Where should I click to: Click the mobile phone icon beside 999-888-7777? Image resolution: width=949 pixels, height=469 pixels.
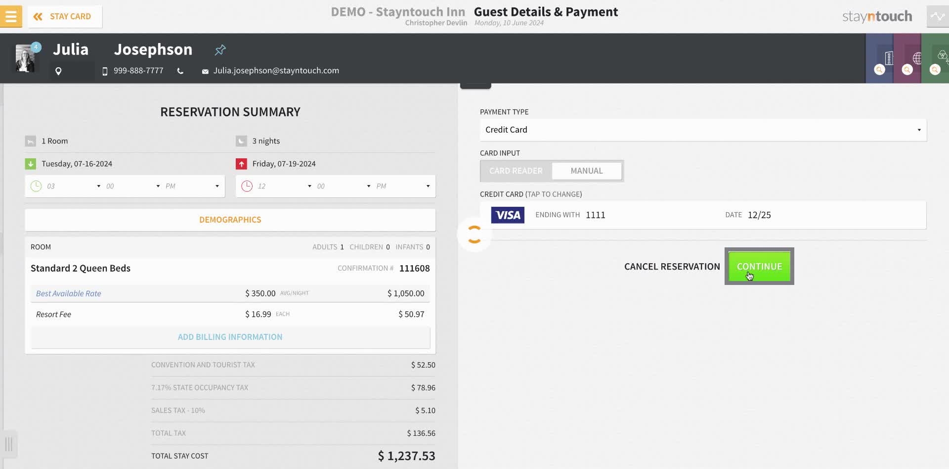tap(105, 71)
